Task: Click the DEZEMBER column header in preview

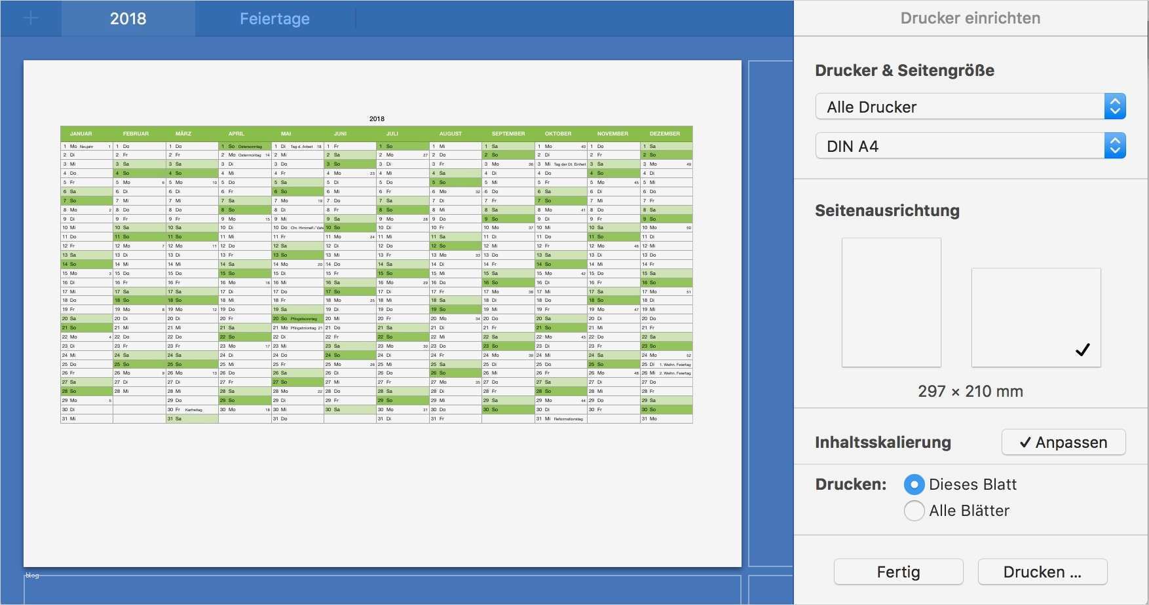Action: coord(666,134)
